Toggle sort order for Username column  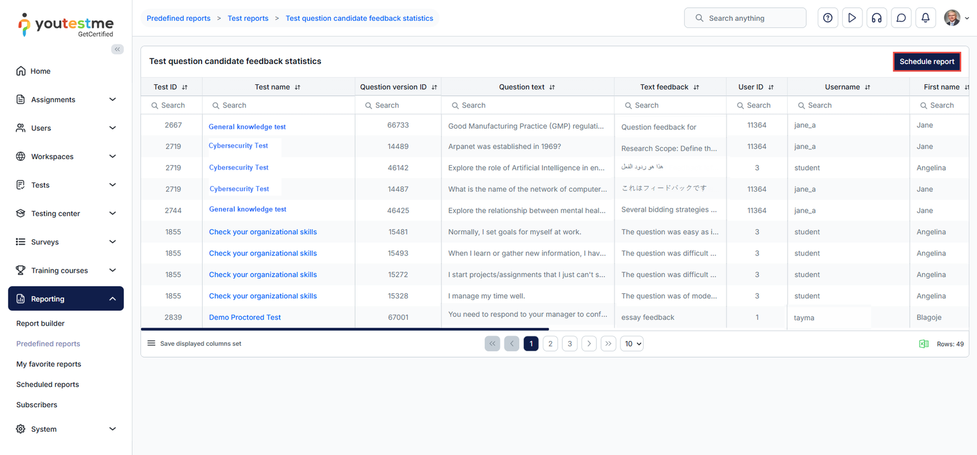(x=867, y=87)
